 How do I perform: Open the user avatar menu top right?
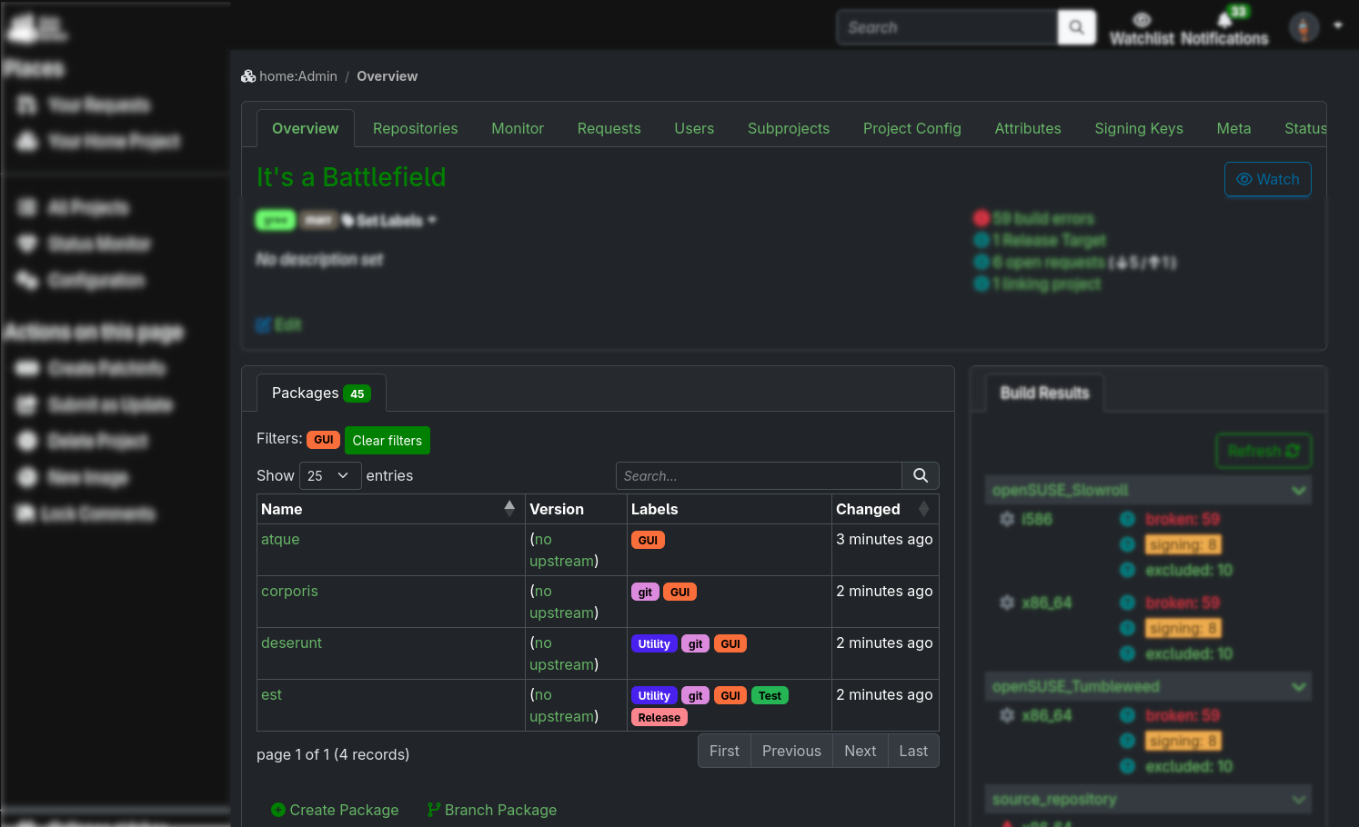point(1304,25)
